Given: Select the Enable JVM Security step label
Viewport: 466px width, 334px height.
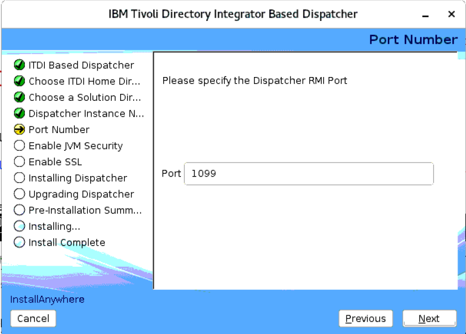Looking at the screenshot, I should pos(75,146).
